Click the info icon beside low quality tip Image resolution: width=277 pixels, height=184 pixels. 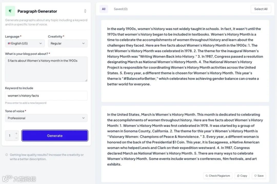tap(7, 155)
